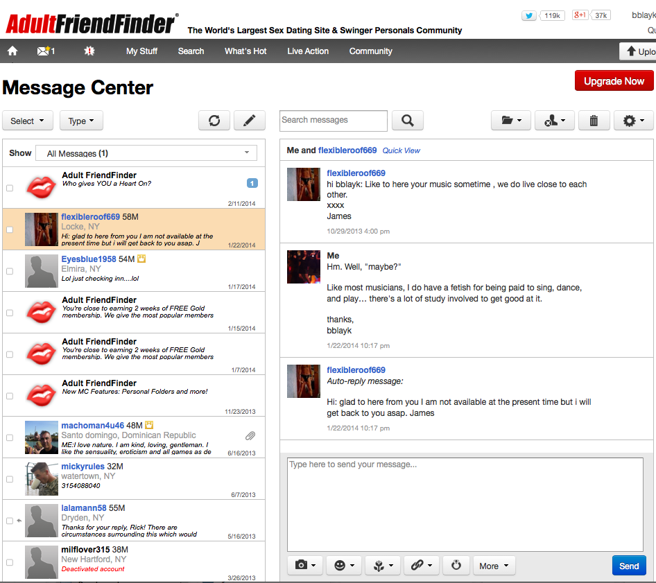This screenshot has width=656, height=583.
Task: Select the checkbox next to flexibleroof669's message
Action: click(9, 229)
